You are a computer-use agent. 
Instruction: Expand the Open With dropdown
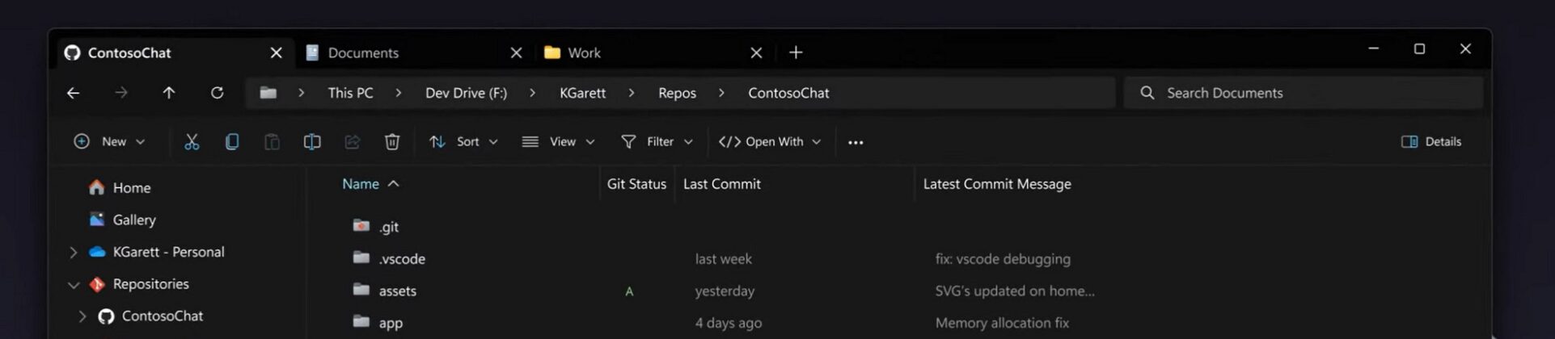[770, 141]
